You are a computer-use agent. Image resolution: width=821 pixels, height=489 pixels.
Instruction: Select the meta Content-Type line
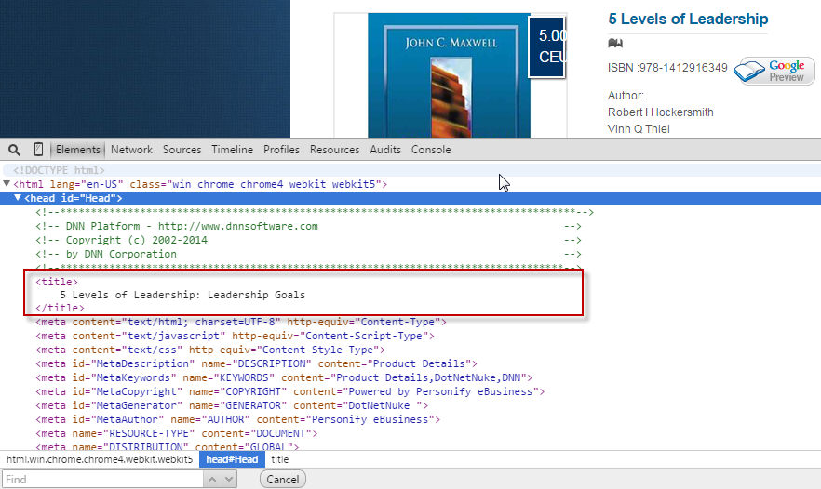[x=241, y=323]
